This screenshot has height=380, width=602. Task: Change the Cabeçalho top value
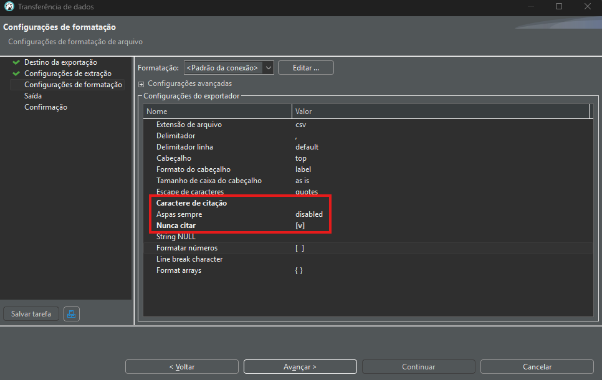pyautogui.click(x=301, y=158)
